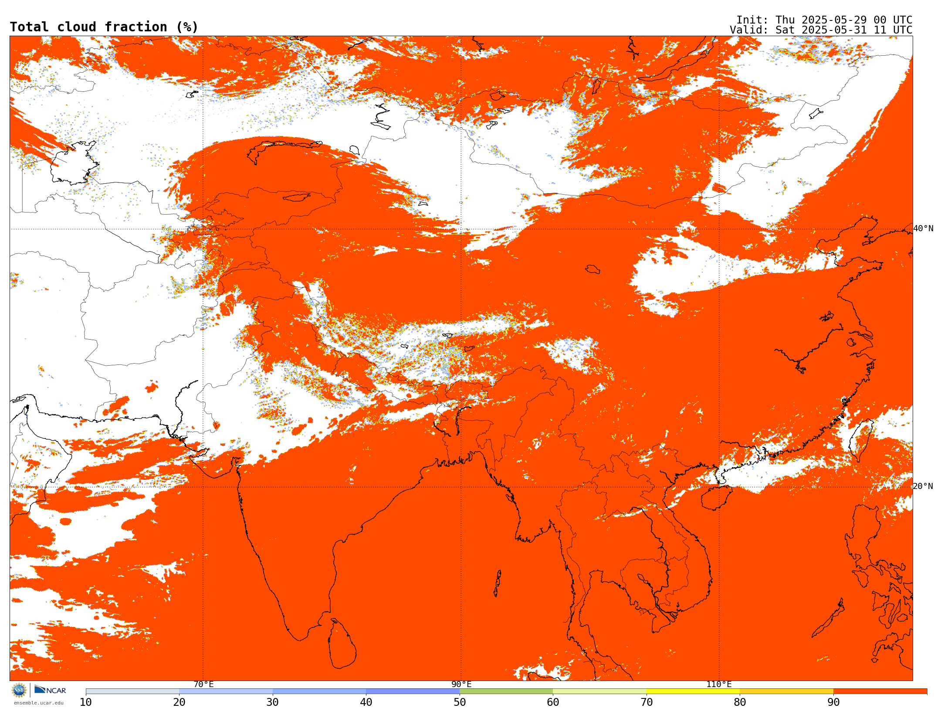Click the 70°E longitude label
Screen dimensions: 941x708
tap(203, 684)
